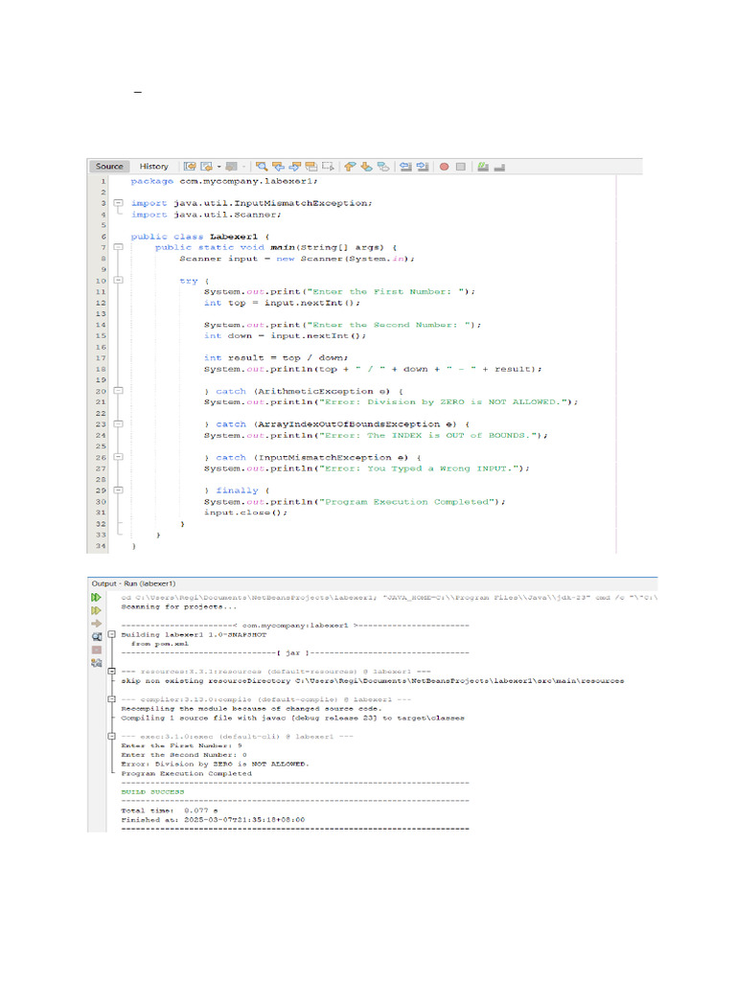Place cursor on the input.close() statement
The image size is (736, 981).
coord(245,513)
